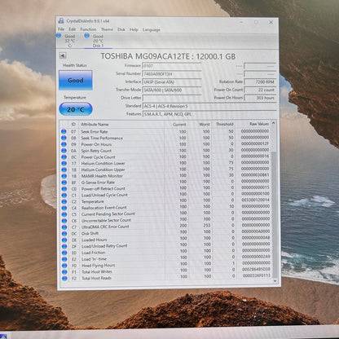This screenshot has width=339, height=339.
Task: Click the status icon of UltraDMA CRC Error Count
Action: point(64,227)
